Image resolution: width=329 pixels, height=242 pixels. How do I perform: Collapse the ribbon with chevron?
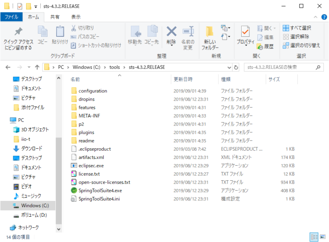pyautogui.click(x=315, y=17)
